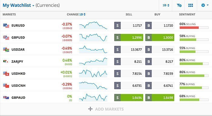Open the settings gear menu
This screenshot has width=212, height=116.
click(205, 5)
